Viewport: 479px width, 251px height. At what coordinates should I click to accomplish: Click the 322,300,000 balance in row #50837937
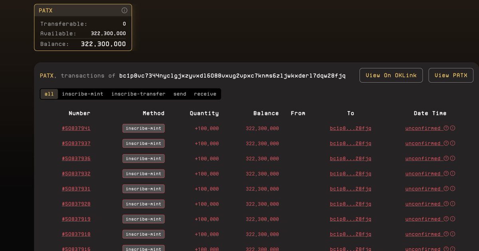[262, 143]
